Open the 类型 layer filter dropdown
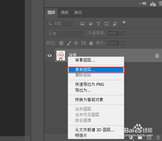The width and height of the screenshot is (162, 141). [60, 24]
